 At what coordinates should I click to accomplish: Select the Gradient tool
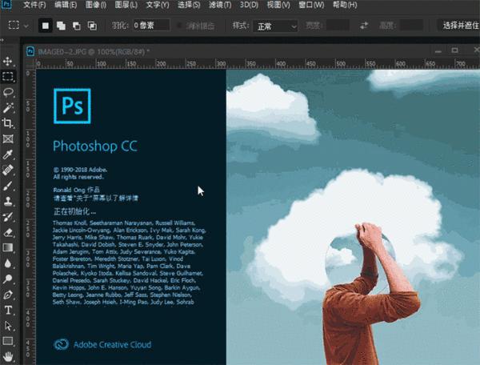(8, 247)
